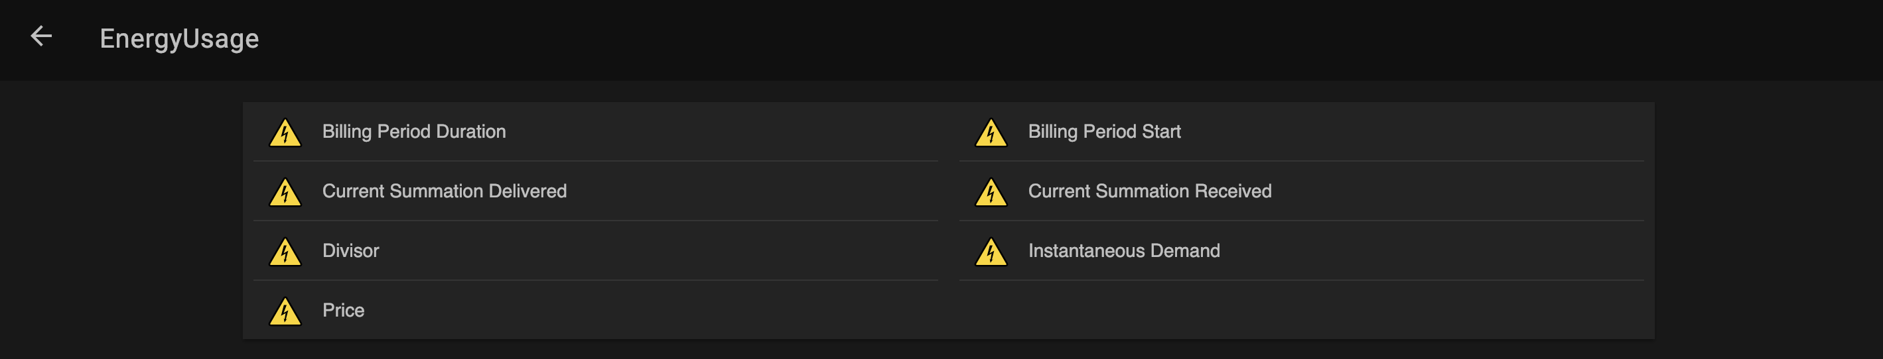Show Current Summation Received details
Screen dimensions: 1883x359
1149,191
